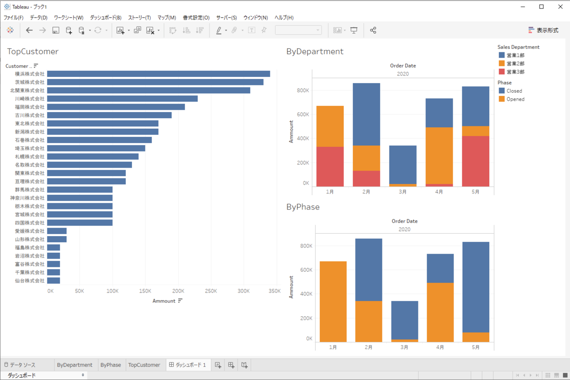Screen dimensions: 570x380
Task: Add a new data source
Action: coord(69,30)
